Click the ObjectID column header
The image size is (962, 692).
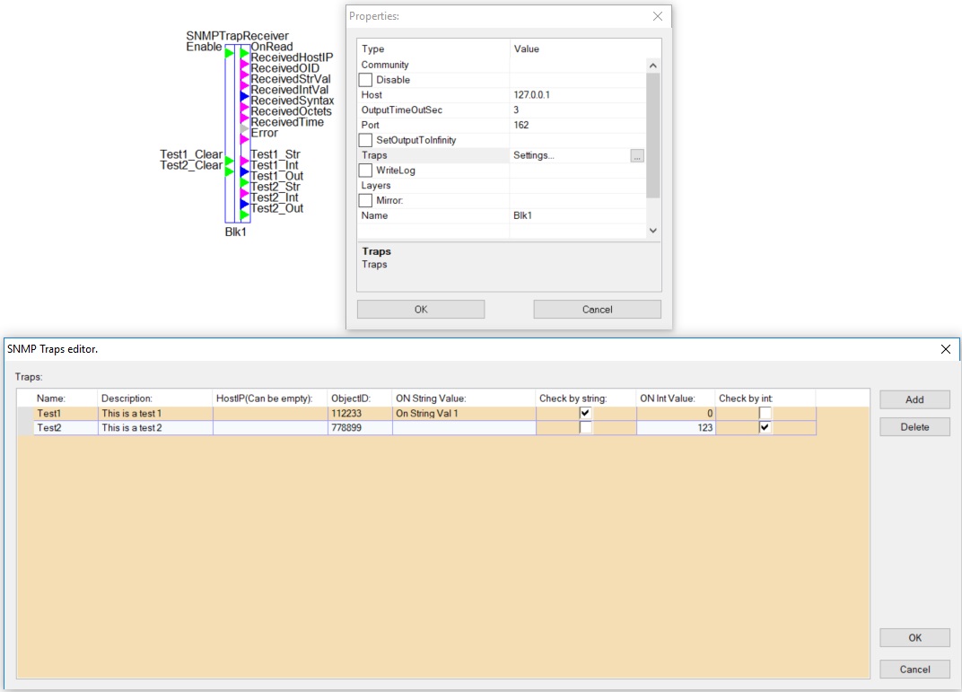(360, 399)
